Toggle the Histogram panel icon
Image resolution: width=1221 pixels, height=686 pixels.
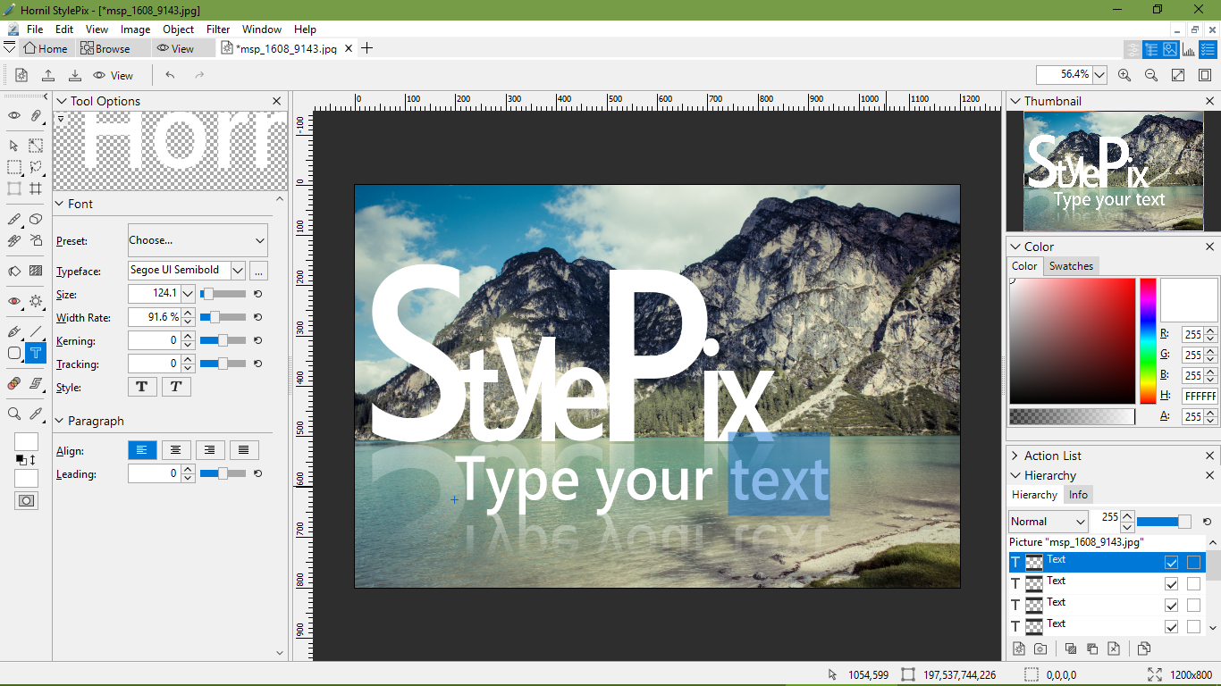pyautogui.click(x=1189, y=49)
